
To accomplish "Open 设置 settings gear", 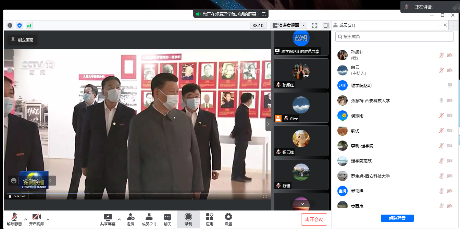I will point(228,219).
